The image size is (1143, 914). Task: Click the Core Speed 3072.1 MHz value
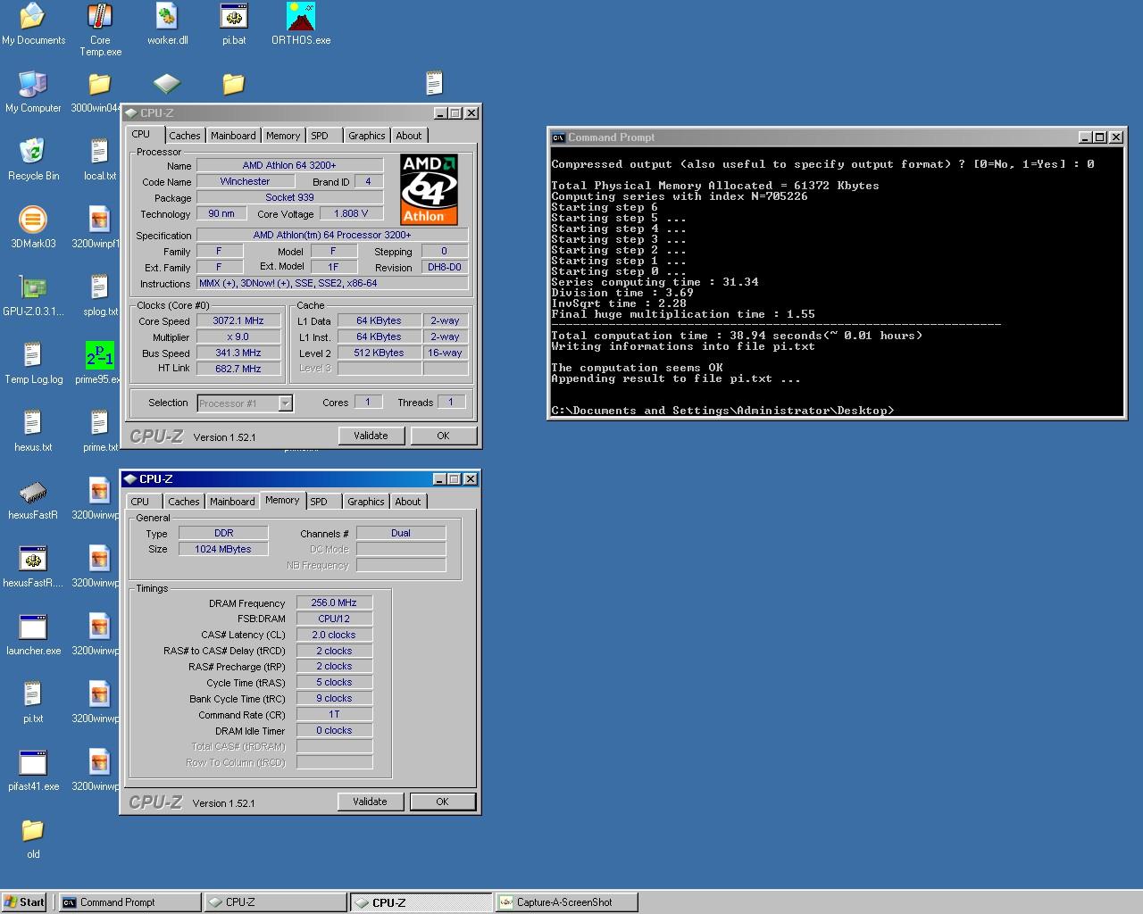pos(238,321)
